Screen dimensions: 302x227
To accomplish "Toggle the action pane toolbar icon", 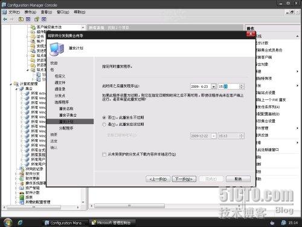I will (x=44, y=19).
